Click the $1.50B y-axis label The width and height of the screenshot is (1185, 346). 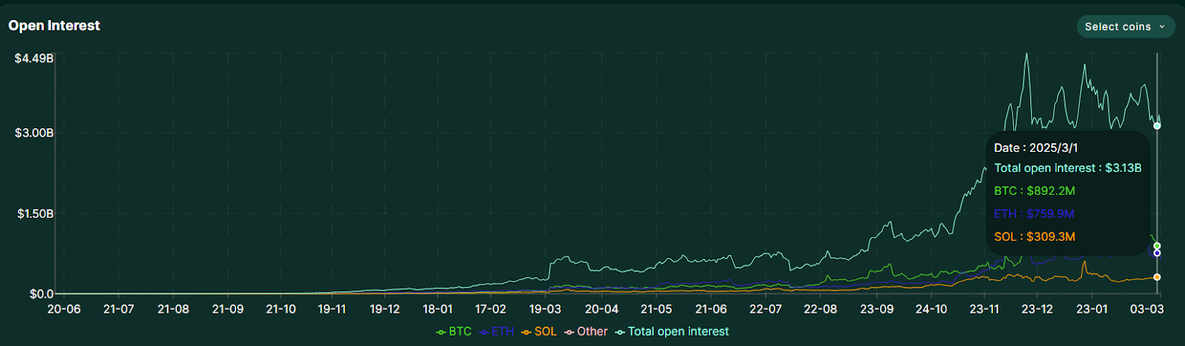click(36, 214)
